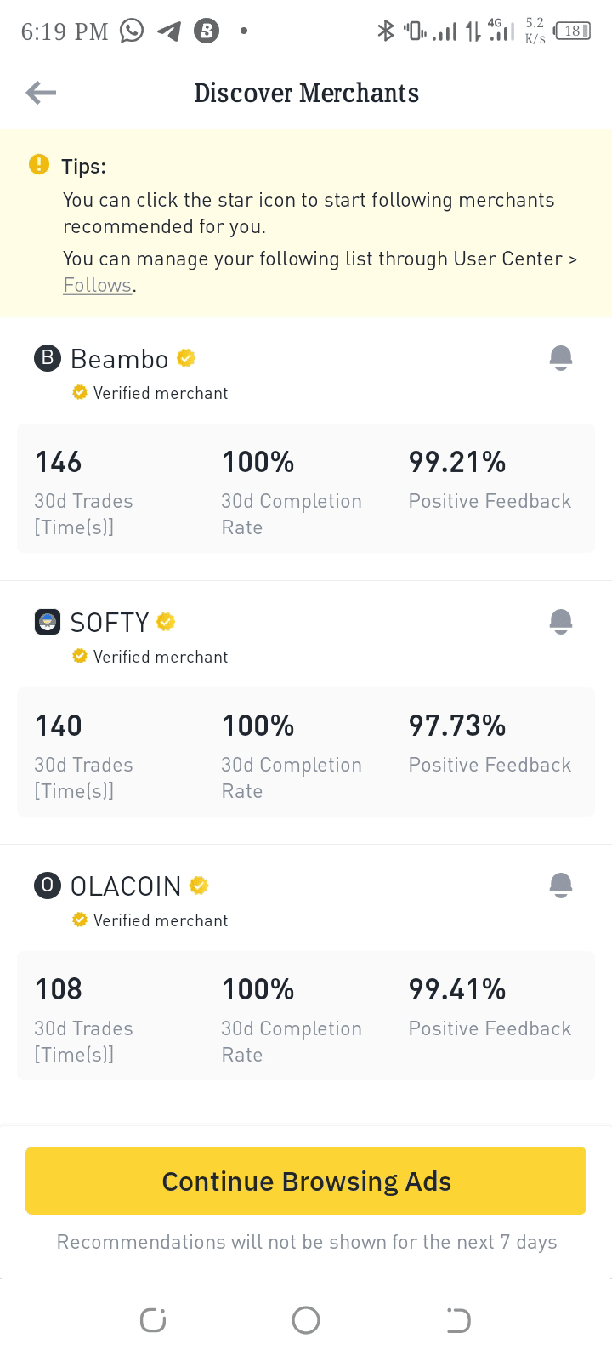Click Beambo verified badge beside name

click(x=186, y=358)
